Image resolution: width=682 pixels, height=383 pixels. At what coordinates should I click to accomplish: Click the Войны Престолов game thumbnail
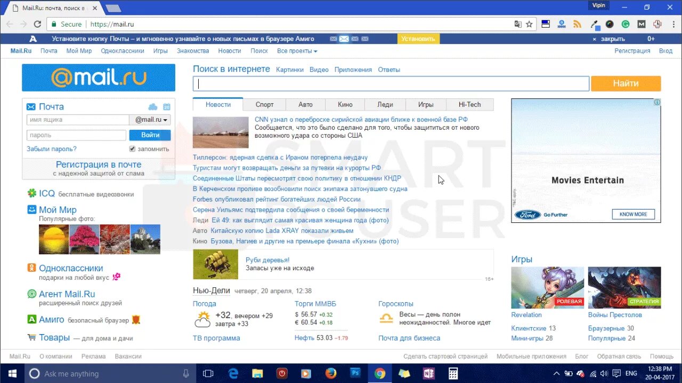click(624, 288)
